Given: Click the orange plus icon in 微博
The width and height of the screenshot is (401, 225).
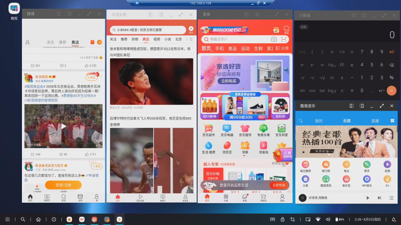Looking at the screenshot, I should [99, 42].
